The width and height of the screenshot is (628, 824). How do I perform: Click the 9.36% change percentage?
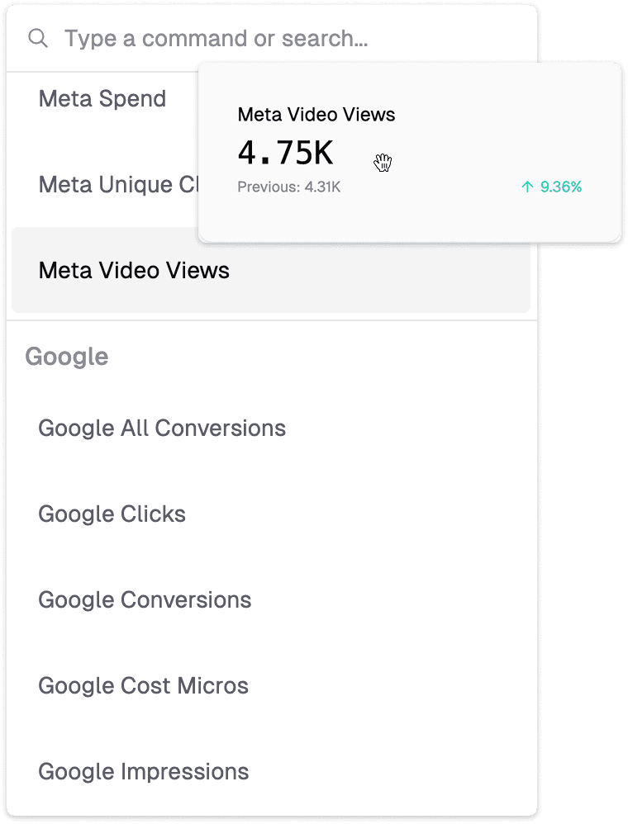(561, 187)
